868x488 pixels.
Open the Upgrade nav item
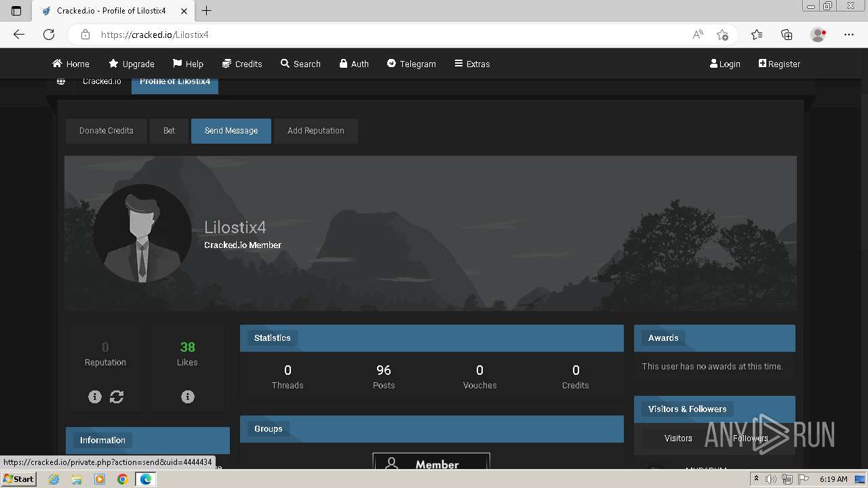[132, 64]
